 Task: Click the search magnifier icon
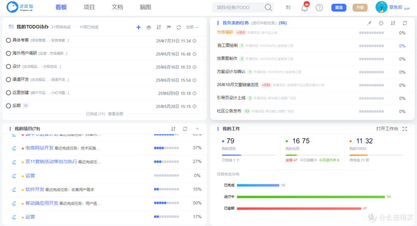pos(268,7)
